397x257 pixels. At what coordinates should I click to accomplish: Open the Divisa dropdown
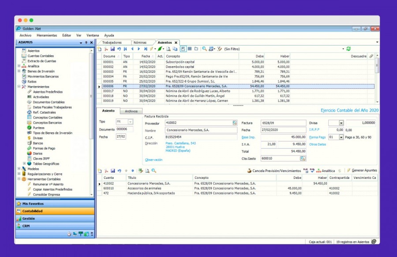341,123
